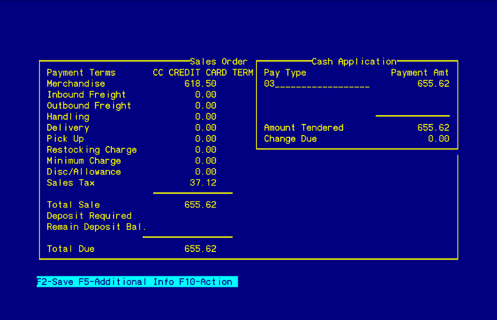Click the Outbound Freight label
The width and height of the screenshot is (497, 320).
pos(89,106)
